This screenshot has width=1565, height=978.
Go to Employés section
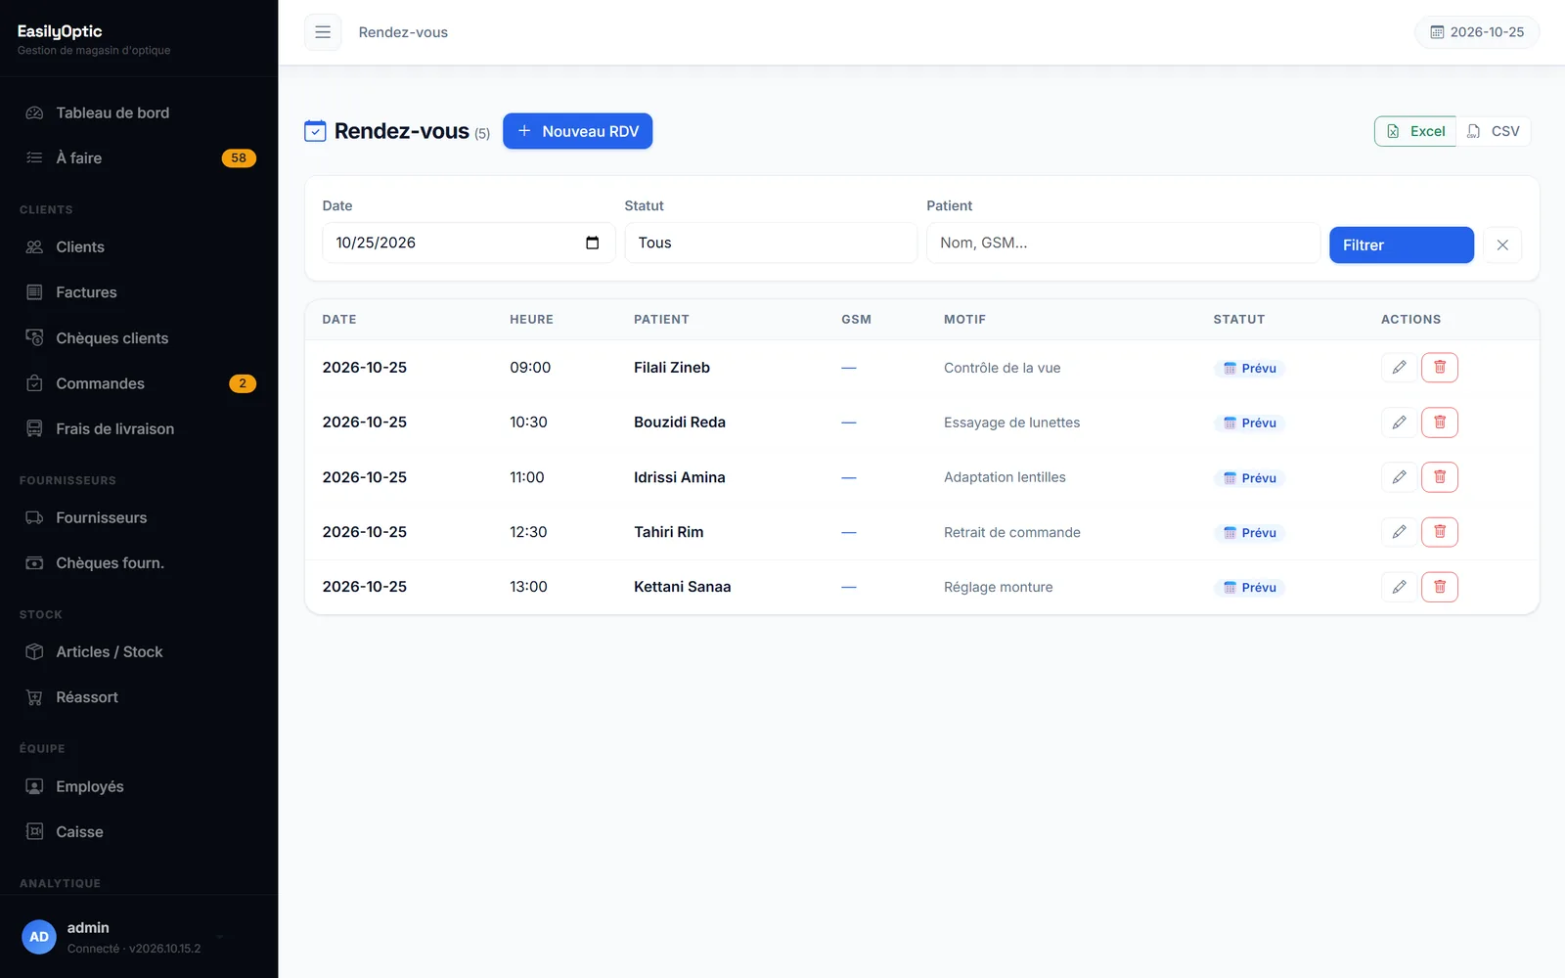pos(139,786)
